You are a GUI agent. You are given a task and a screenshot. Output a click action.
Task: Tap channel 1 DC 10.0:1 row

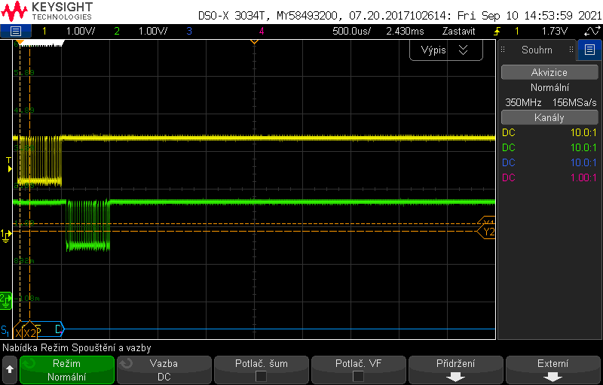[x=549, y=132]
